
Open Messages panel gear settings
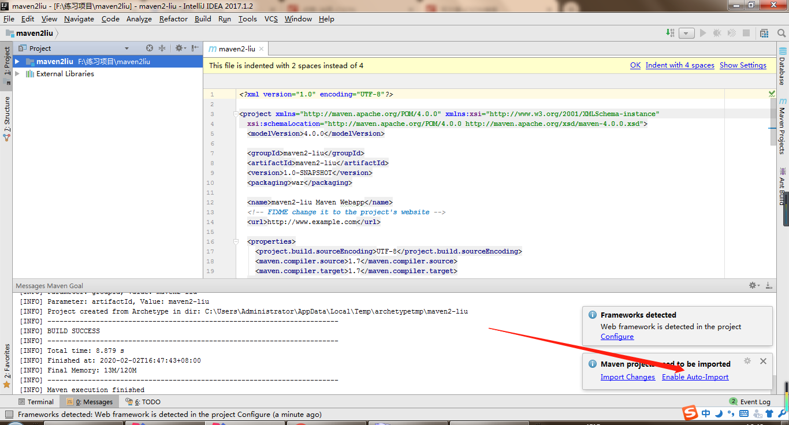pos(754,285)
